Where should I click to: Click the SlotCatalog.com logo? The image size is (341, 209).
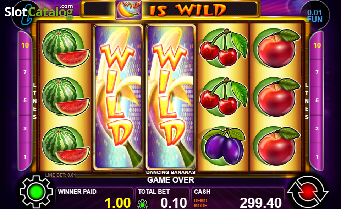[39, 12]
